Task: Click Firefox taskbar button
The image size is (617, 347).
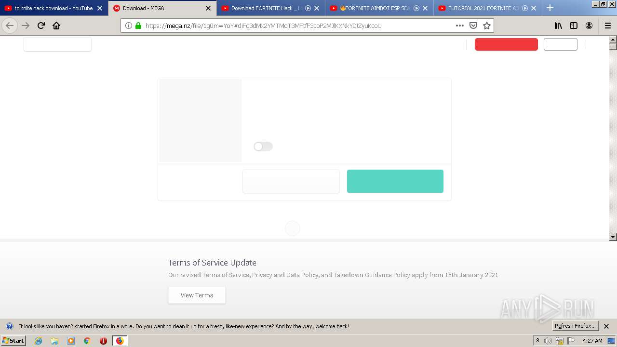Action: click(x=120, y=341)
